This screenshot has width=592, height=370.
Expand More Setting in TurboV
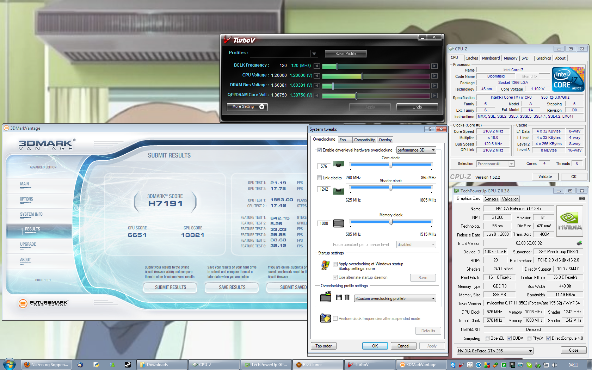(247, 107)
